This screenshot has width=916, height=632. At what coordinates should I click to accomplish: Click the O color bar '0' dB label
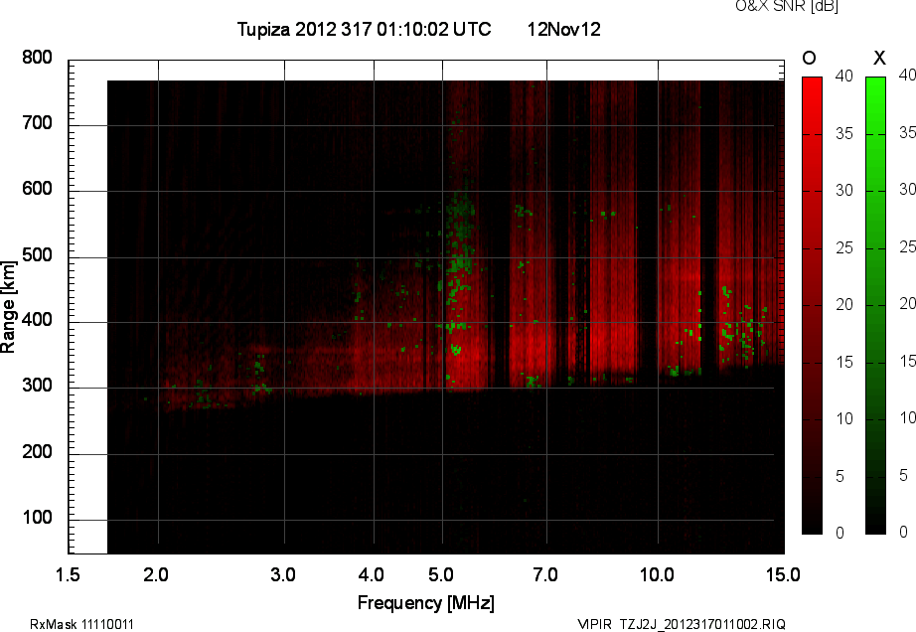tap(840, 533)
